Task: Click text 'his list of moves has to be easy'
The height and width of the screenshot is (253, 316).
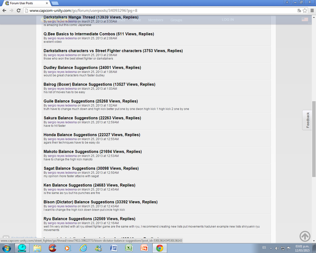Action: click(x=64, y=92)
